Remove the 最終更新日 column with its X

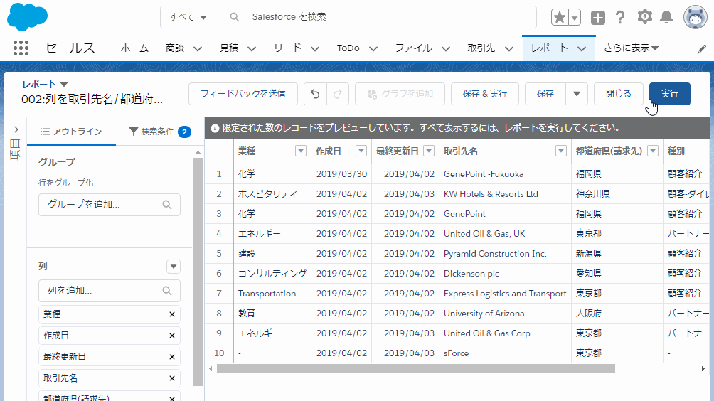coord(172,357)
